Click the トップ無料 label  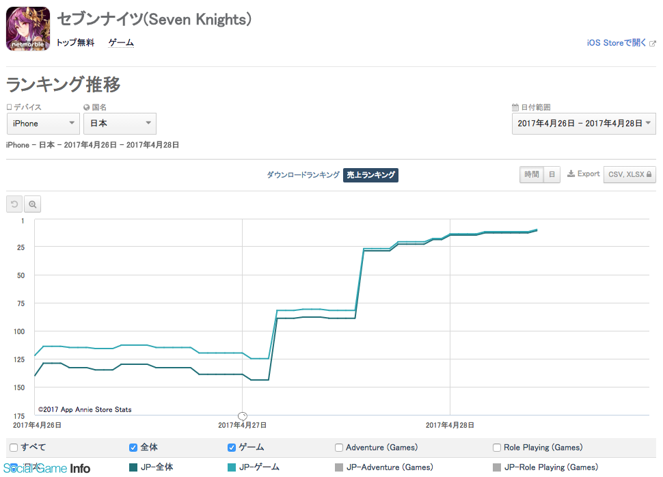tap(75, 42)
